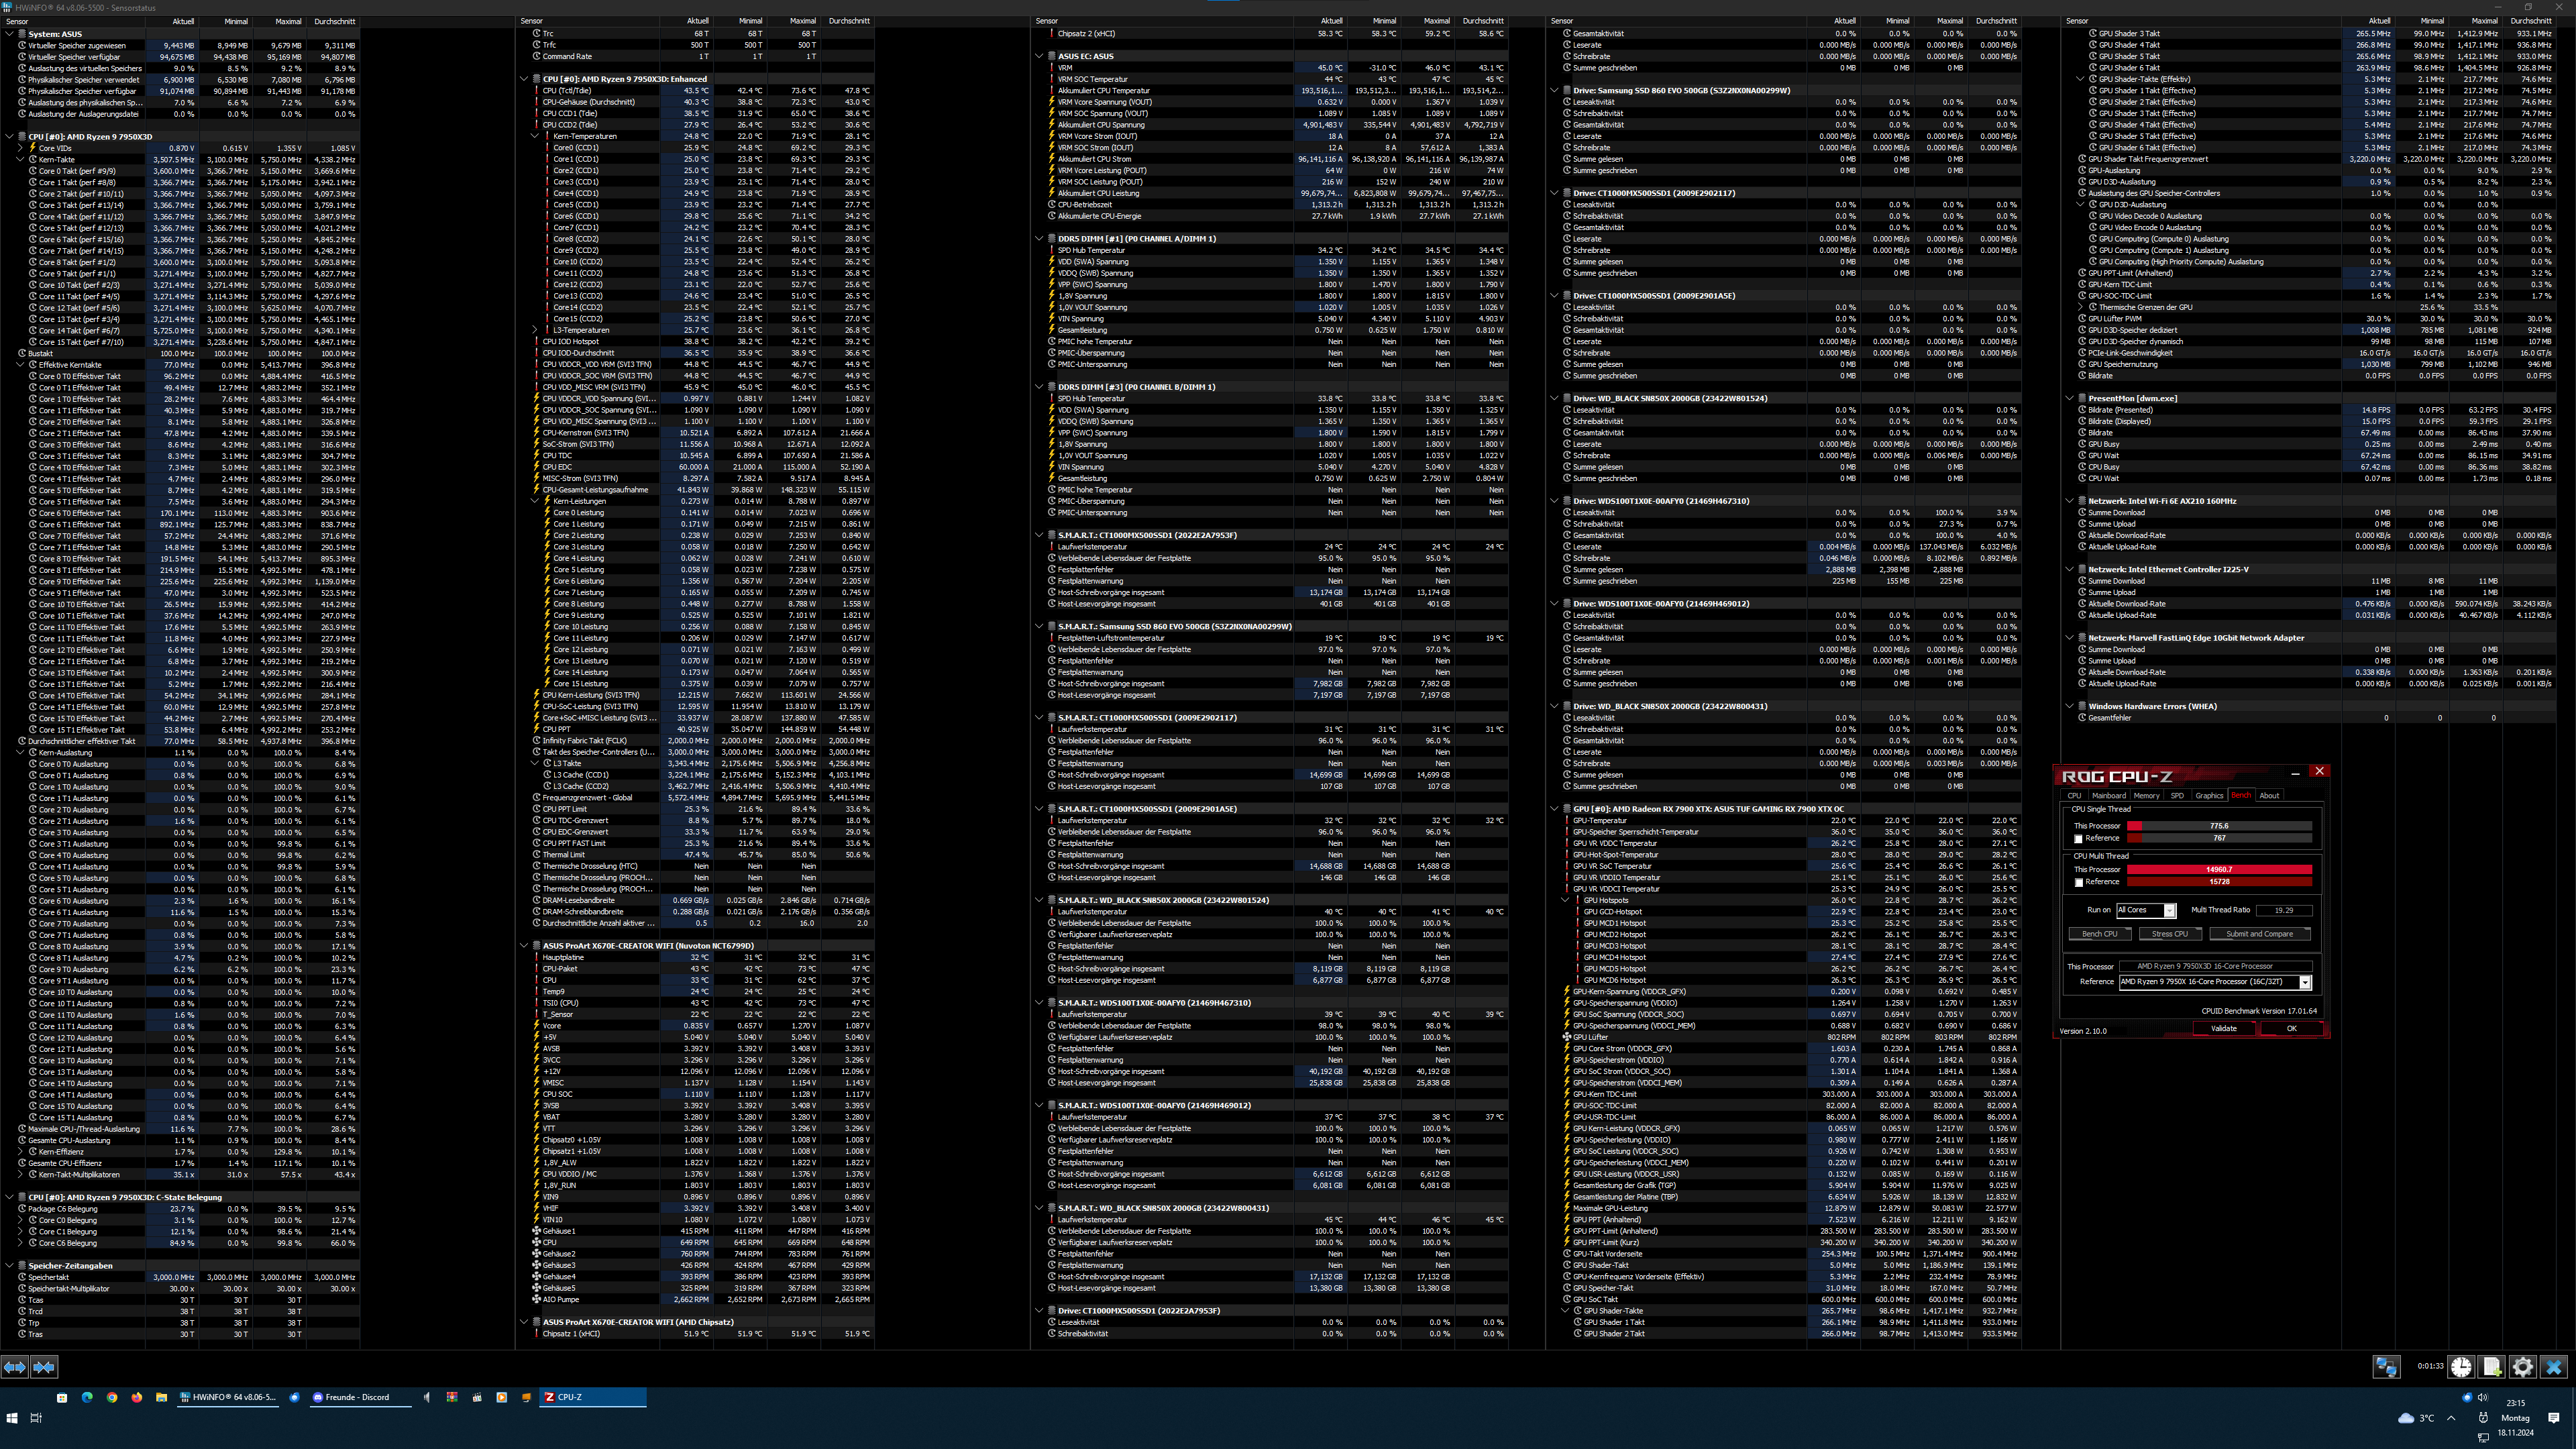
Task: Click the Validate button
Action: pos(2223,1028)
